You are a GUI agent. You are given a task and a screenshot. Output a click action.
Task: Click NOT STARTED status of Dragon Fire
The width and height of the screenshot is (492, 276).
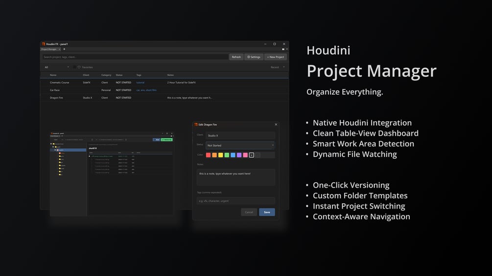[x=123, y=98]
